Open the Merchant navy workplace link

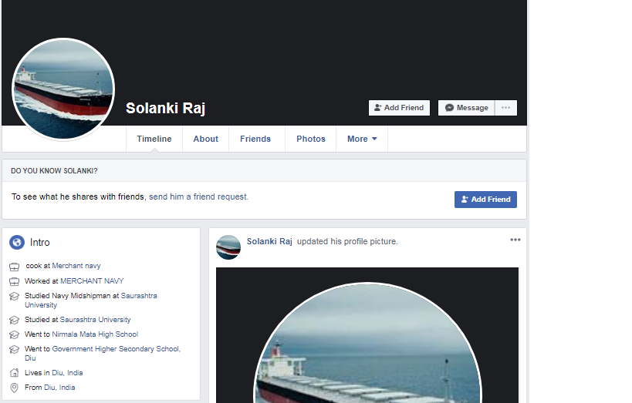[x=76, y=266]
